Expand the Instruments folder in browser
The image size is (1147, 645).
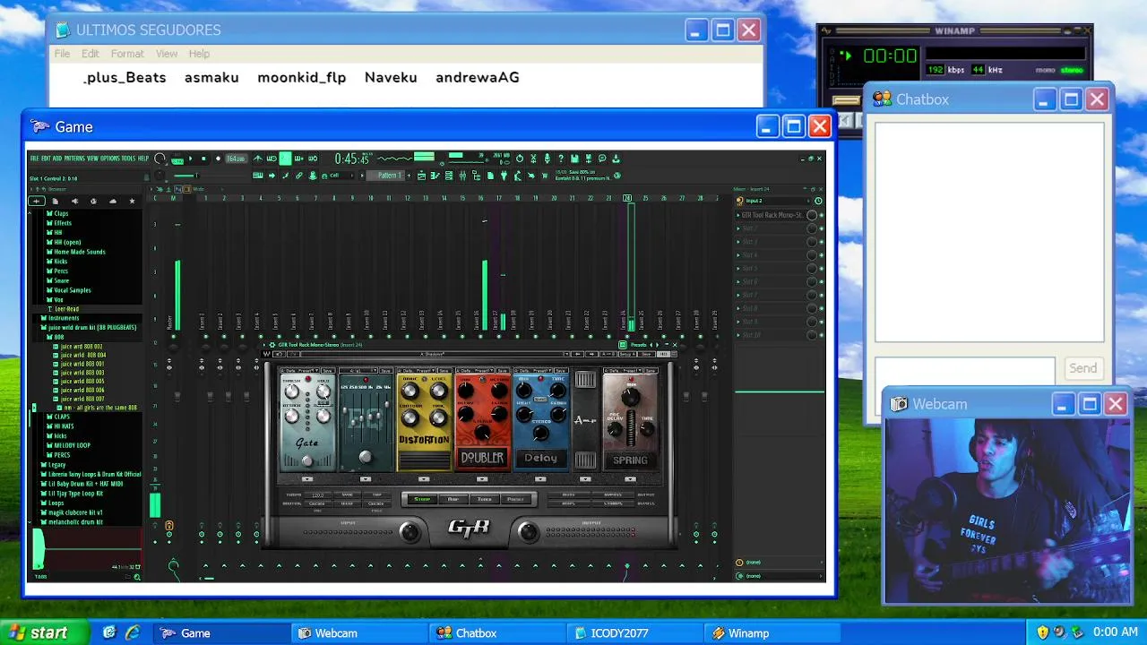(63, 318)
